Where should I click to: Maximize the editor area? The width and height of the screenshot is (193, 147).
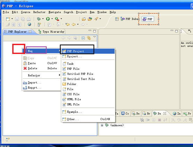tap(176, 31)
